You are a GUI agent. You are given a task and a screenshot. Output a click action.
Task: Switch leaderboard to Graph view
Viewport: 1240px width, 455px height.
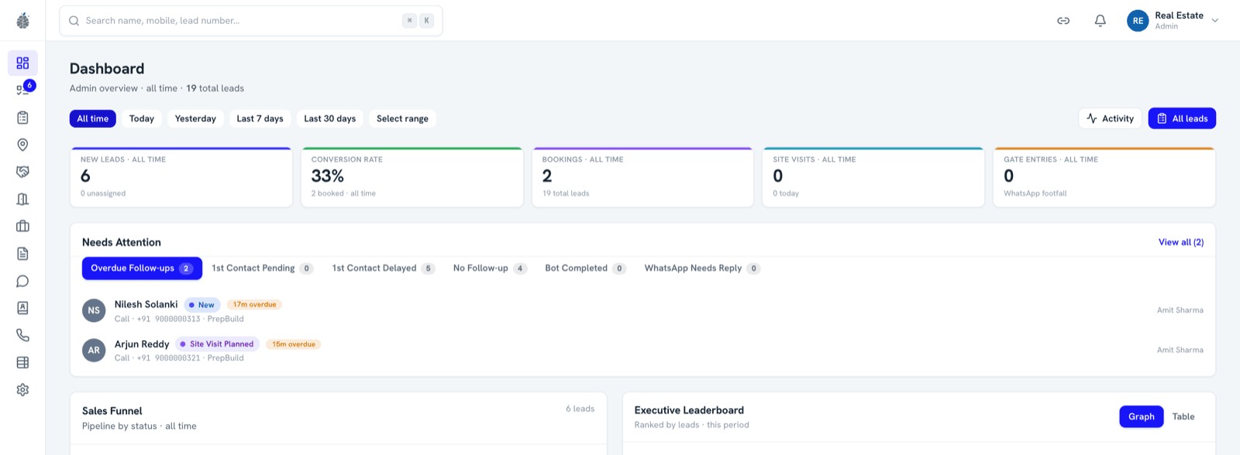(x=1142, y=416)
